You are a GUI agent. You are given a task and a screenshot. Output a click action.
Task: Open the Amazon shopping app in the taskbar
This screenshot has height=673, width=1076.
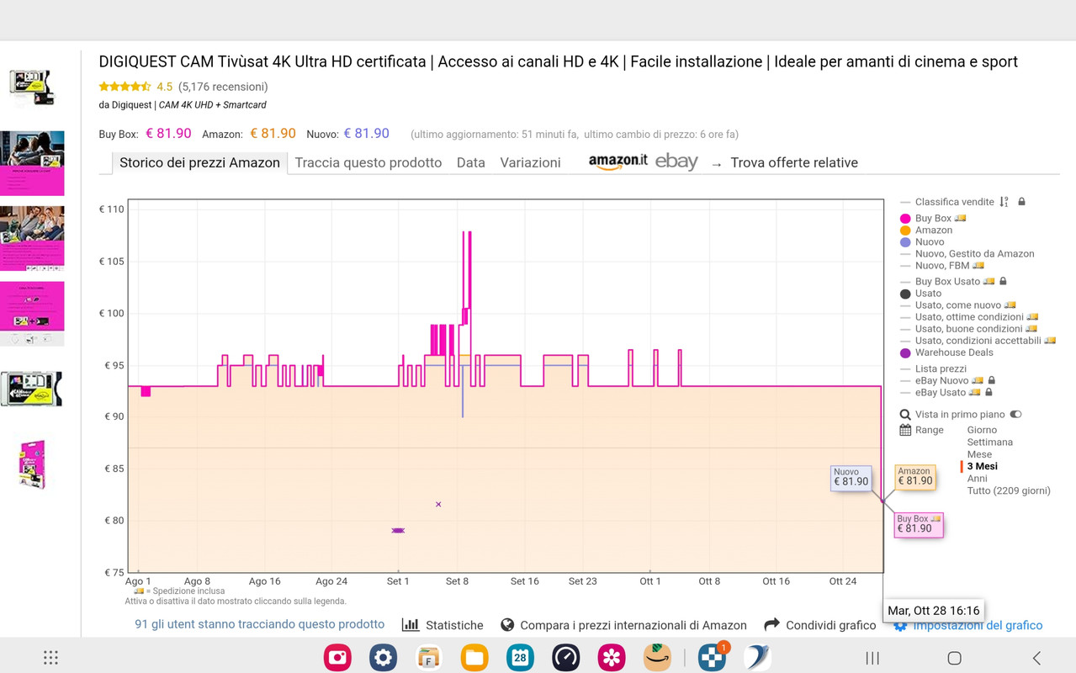(657, 658)
